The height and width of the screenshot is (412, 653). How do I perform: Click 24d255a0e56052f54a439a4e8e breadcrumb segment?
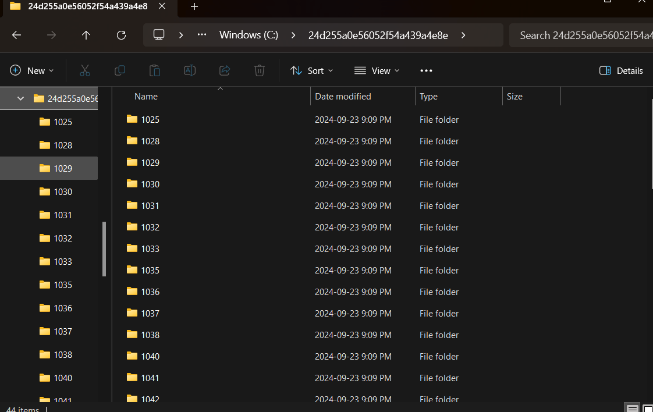click(378, 35)
